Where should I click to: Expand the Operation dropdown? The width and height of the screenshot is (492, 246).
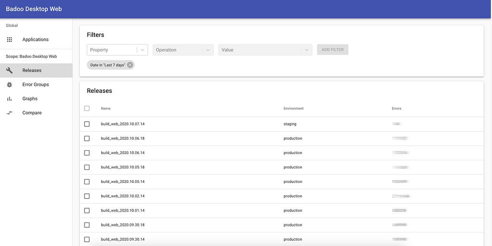(x=183, y=50)
